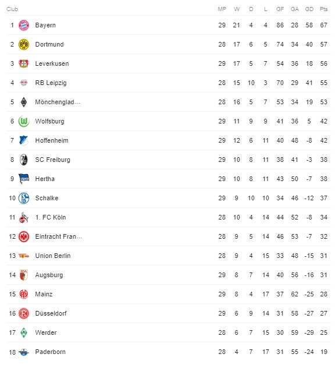The image size is (335, 368).
Task: Click the Wolfsburg green W logo
Action: (x=24, y=121)
